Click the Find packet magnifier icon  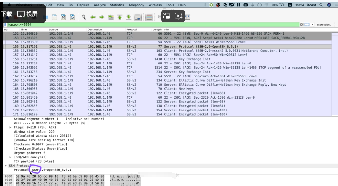tap(84, 17)
